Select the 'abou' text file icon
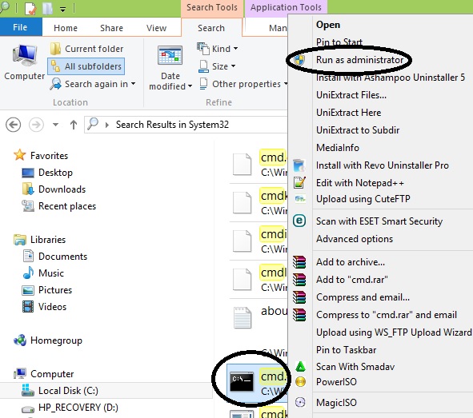The image size is (473, 418). 243,317
